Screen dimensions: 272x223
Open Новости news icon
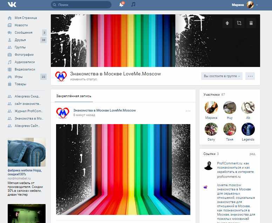(10, 25)
